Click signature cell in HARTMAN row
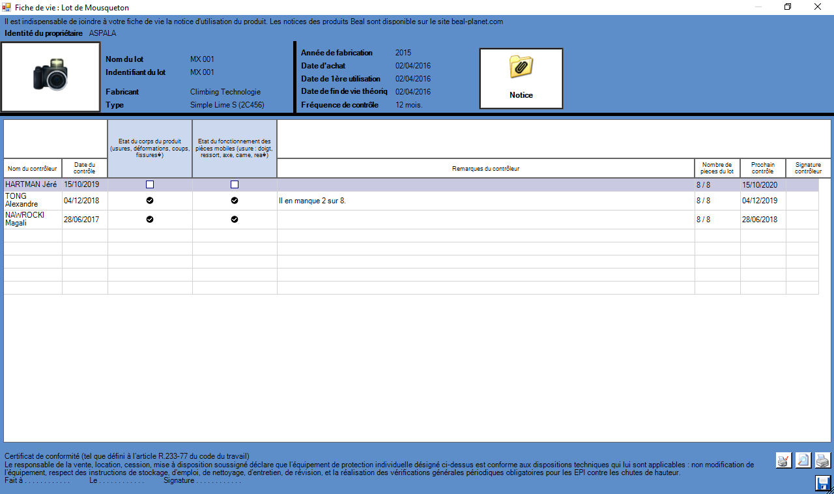Screen dimensions: 834x494 [801, 184]
